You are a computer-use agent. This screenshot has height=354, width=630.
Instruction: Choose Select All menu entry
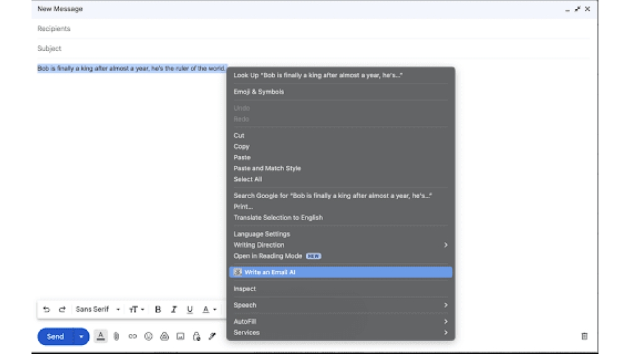[x=341, y=179]
